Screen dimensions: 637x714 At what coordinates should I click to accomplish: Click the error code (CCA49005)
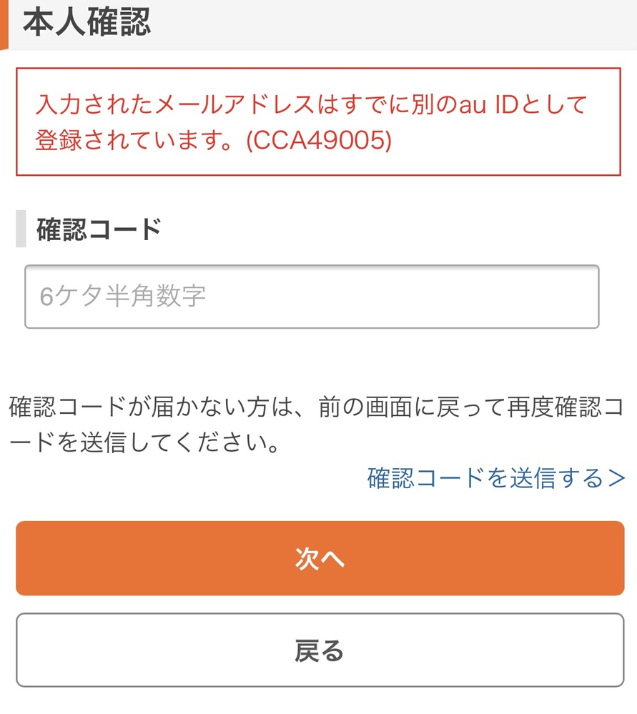319,141
